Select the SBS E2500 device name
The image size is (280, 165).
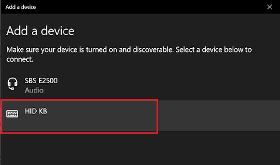coord(41,80)
